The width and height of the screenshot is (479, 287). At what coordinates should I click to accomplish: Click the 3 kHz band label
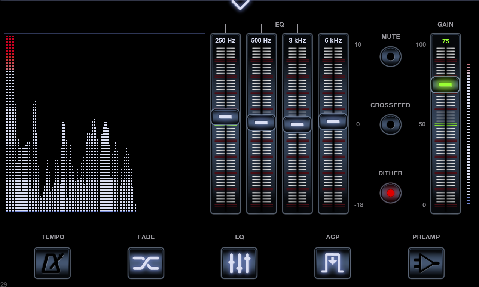point(297,41)
